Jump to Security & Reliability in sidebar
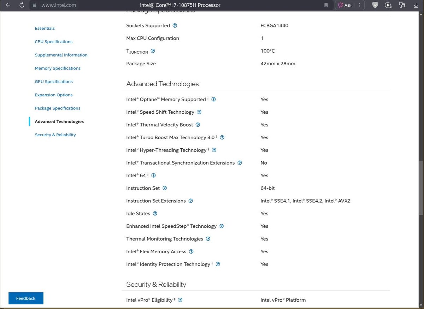The height and width of the screenshot is (309, 424). [x=55, y=135]
